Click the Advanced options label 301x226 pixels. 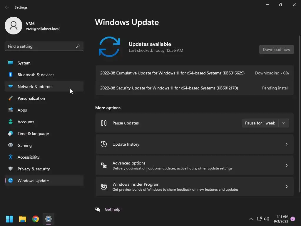tap(129, 163)
